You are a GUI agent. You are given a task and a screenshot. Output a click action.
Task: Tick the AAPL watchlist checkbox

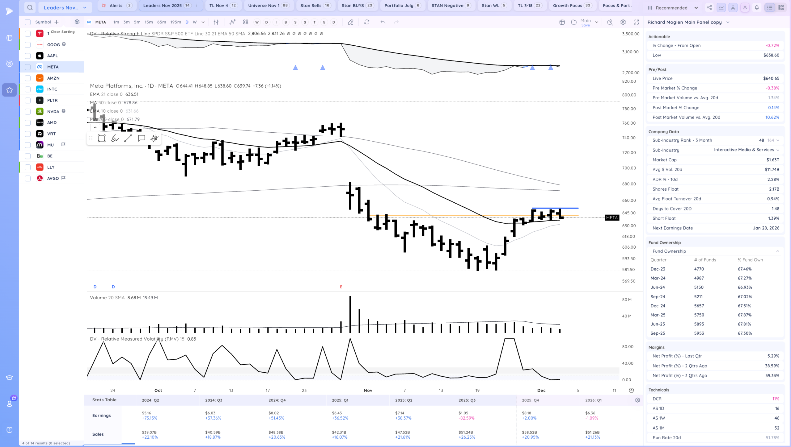click(27, 56)
